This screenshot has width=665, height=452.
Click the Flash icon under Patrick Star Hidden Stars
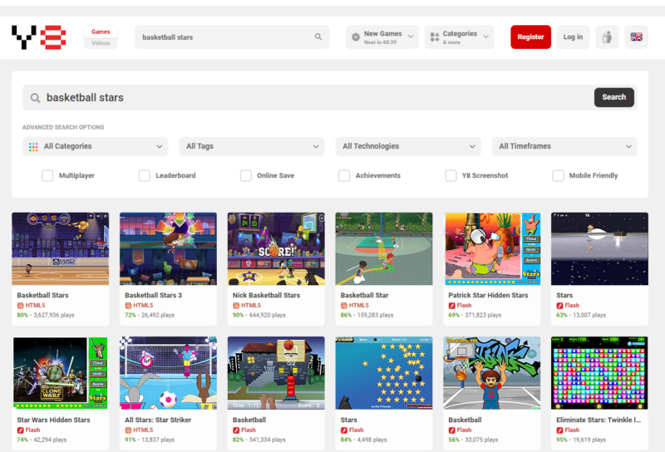point(451,306)
